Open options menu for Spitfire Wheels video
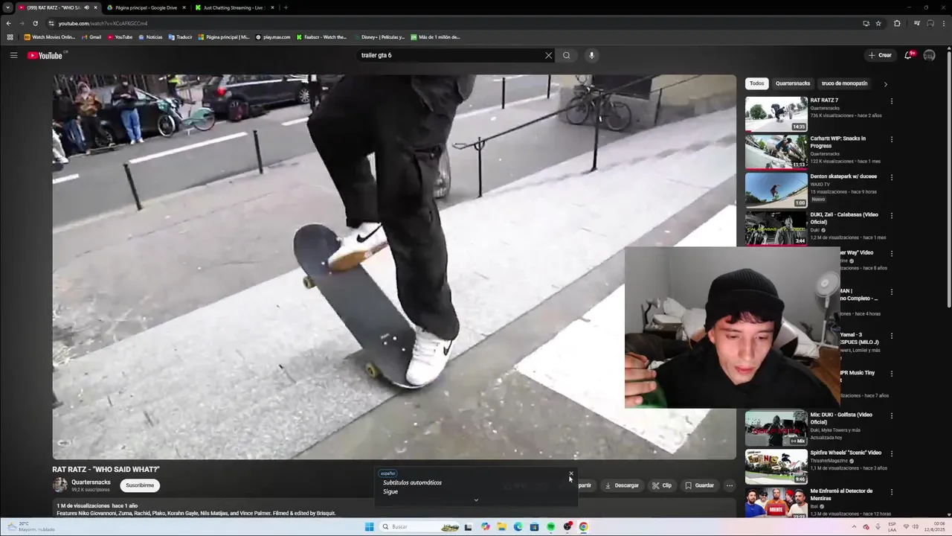952x536 pixels. coord(892,453)
